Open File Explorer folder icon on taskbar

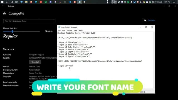(x=26, y=2)
